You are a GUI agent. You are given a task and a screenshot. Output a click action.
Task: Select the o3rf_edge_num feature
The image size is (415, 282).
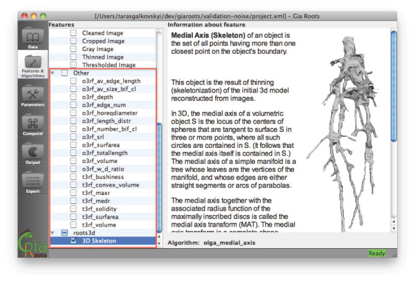click(x=104, y=105)
